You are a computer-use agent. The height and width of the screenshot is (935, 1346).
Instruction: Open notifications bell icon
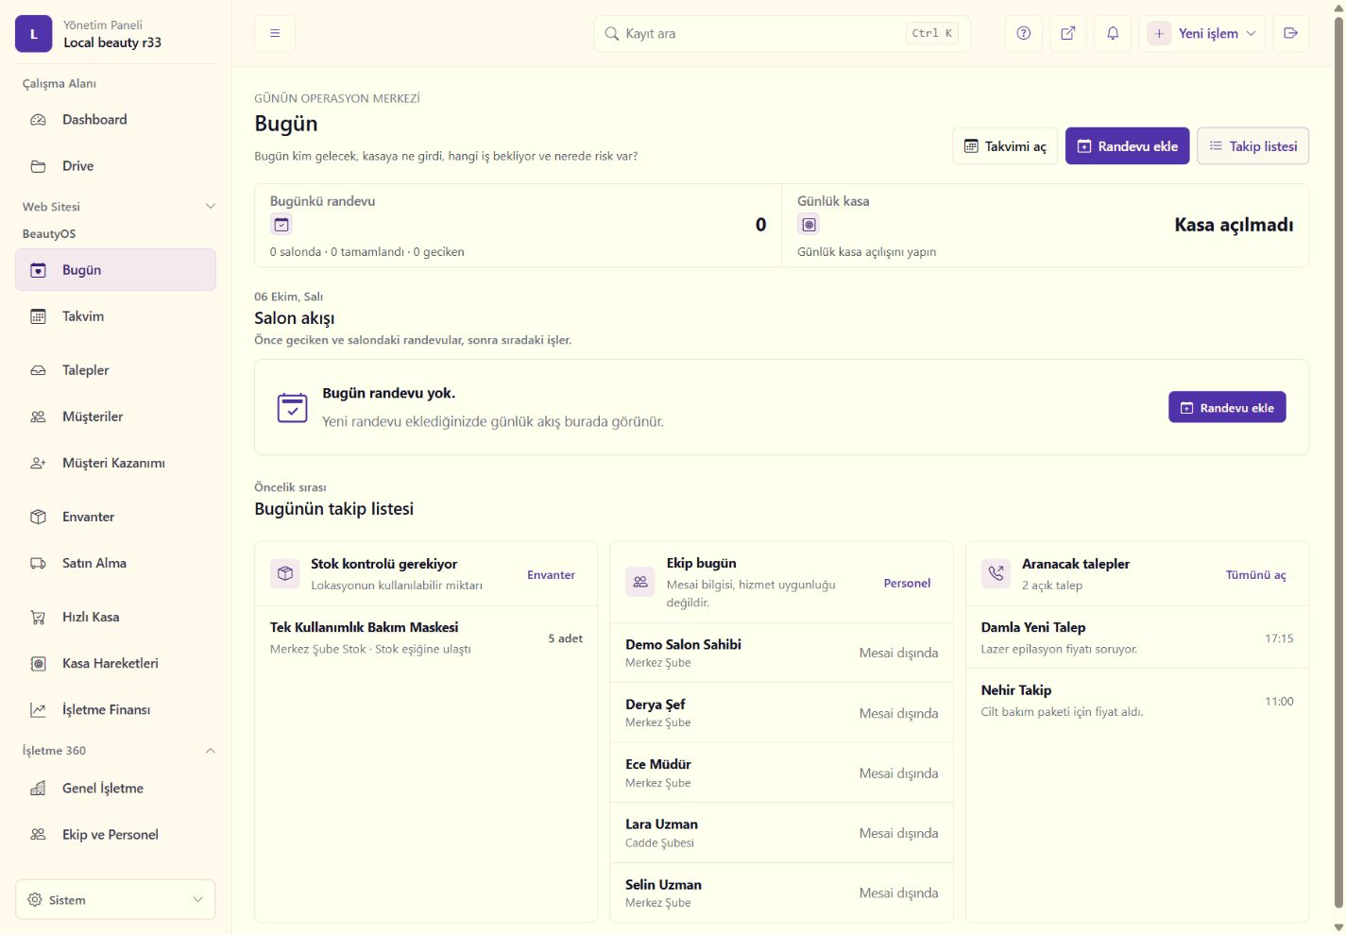click(x=1113, y=33)
